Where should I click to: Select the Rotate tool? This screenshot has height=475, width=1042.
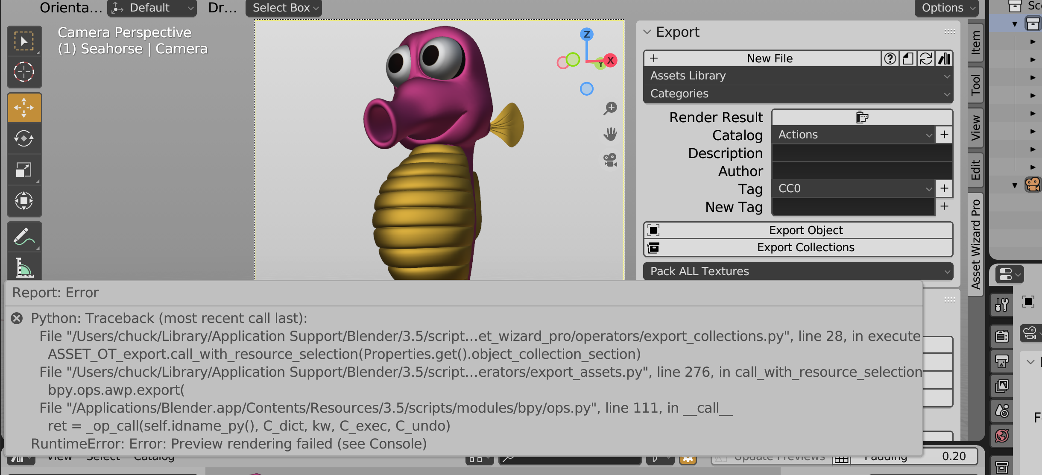pos(24,138)
